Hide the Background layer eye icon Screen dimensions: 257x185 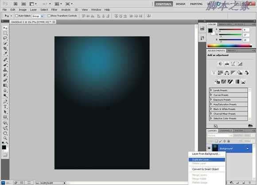[209, 148]
